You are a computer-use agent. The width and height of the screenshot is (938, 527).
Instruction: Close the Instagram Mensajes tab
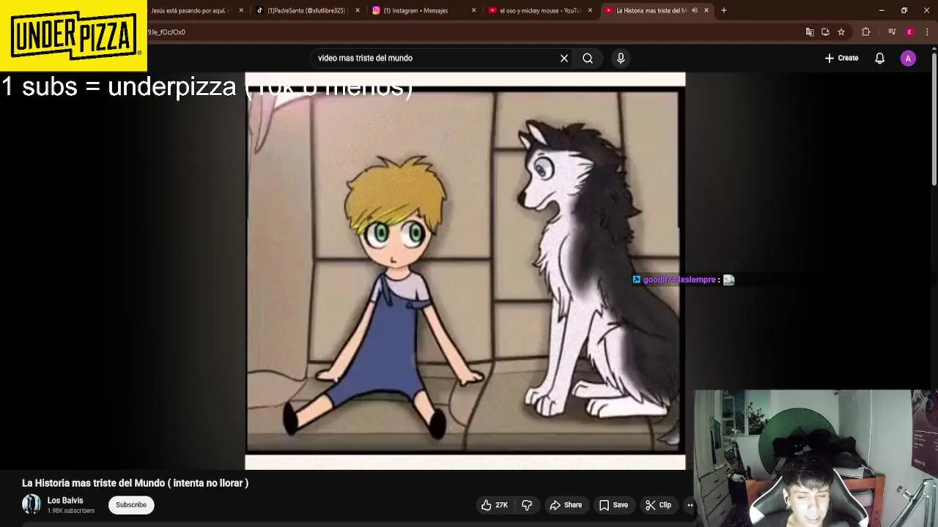pos(473,10)
